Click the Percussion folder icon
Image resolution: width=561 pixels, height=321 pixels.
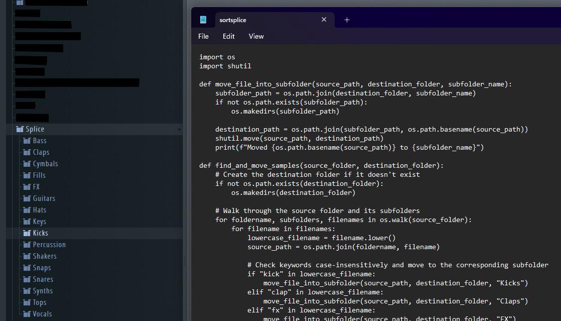click(x=26, y=244)
